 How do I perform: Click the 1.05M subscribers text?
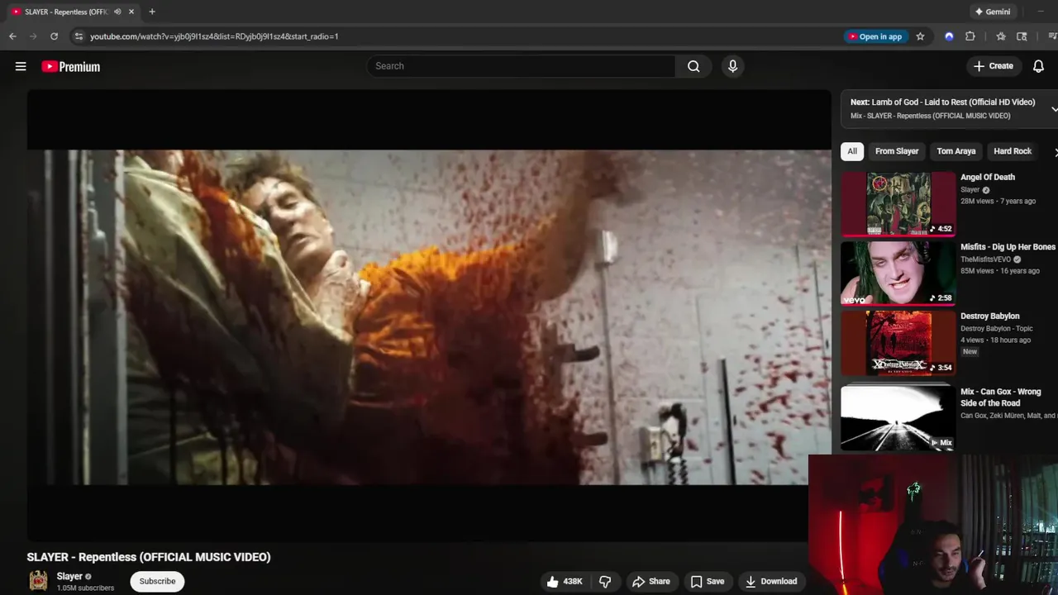point(85,588)
